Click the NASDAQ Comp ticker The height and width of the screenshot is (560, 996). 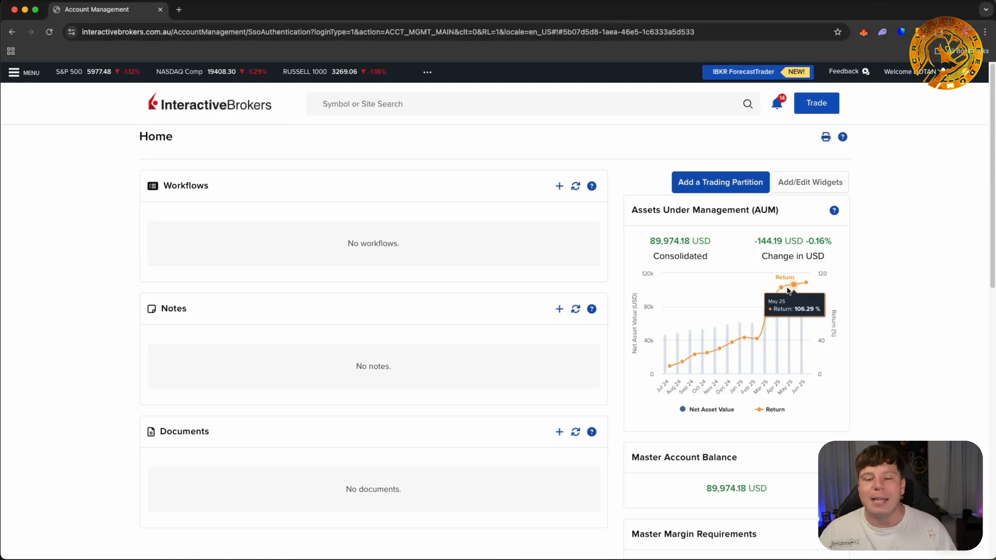pyautogui.click(x=211, y=72)
